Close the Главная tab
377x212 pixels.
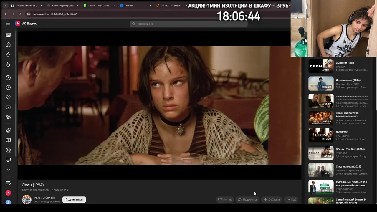coord(151,6)
